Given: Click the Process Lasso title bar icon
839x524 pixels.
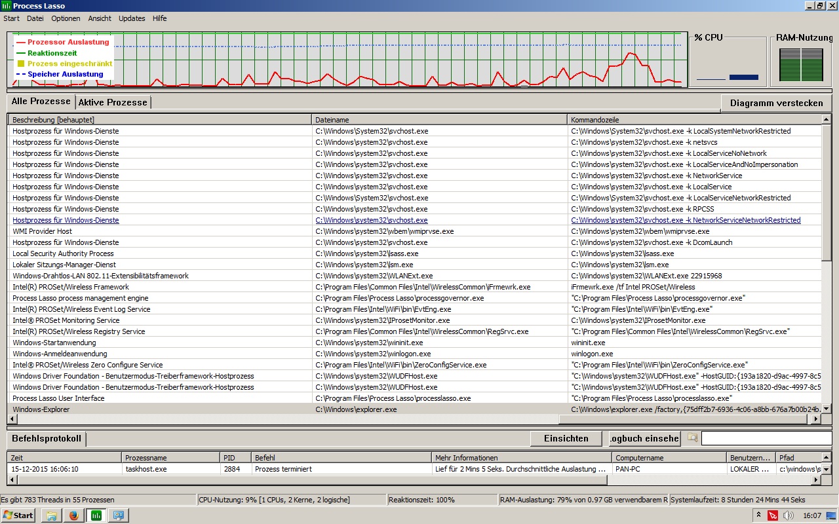Looking at the screenshot, I should (x=6, y=6).
